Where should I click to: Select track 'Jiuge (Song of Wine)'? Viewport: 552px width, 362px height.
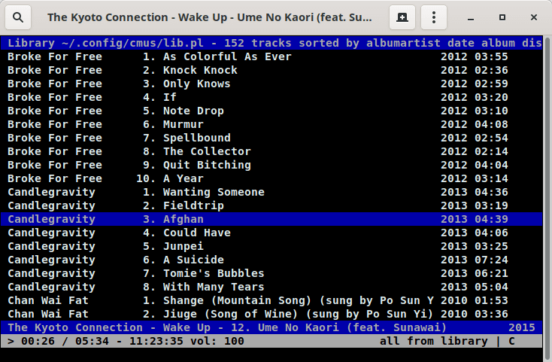(x=271, y=314)
